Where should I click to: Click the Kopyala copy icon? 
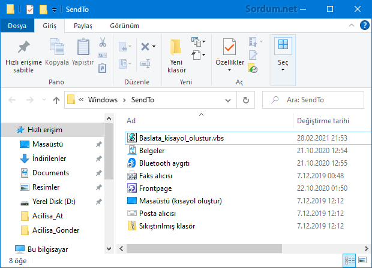coord(57,47)
